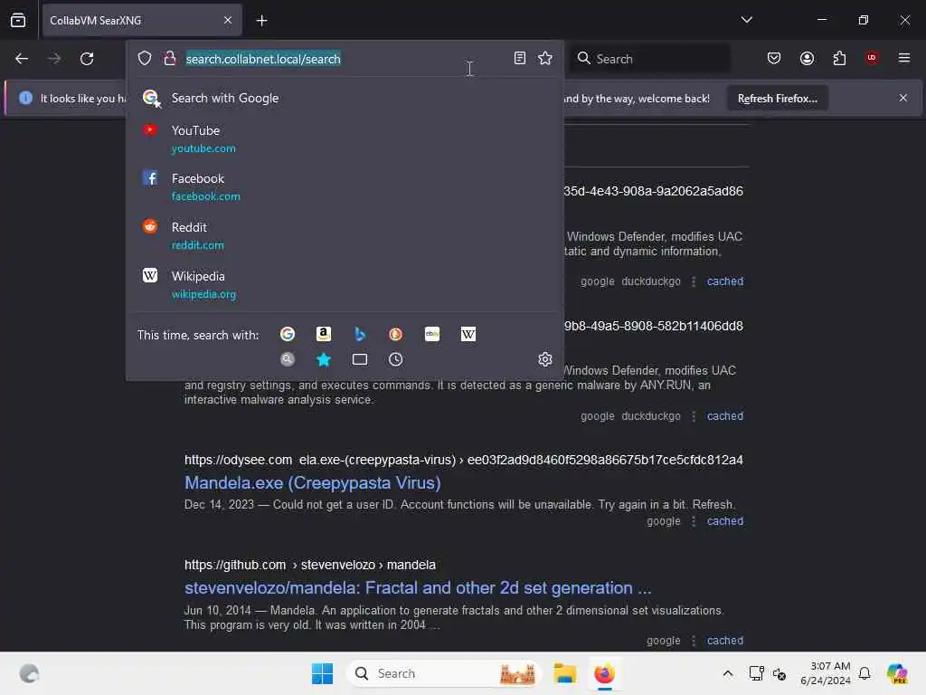Image resolution: width=926 pixels, height=695 pixels.
Task: Go back one page
Action: click(22, 59)
